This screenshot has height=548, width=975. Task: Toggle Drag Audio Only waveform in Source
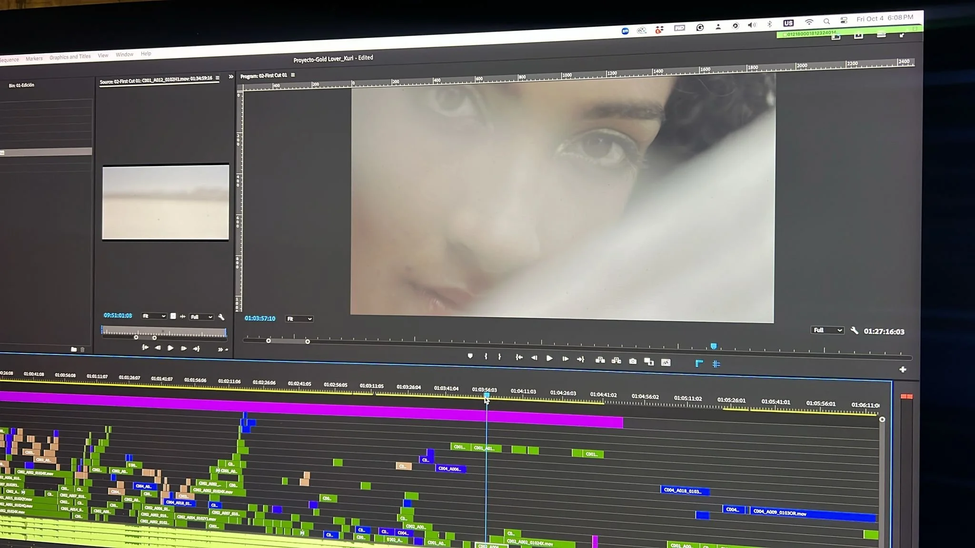pos(183,316)
